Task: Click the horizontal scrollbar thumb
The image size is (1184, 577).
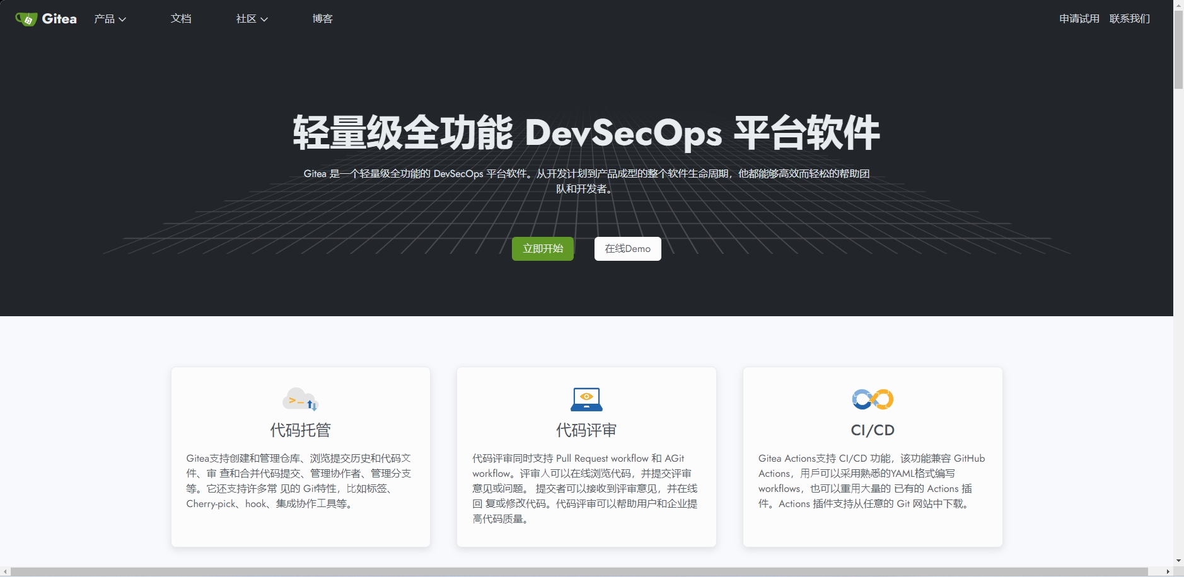Action: coord(579,571)
